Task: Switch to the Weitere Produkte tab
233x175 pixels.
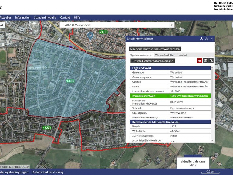Action: coord(164,55)
